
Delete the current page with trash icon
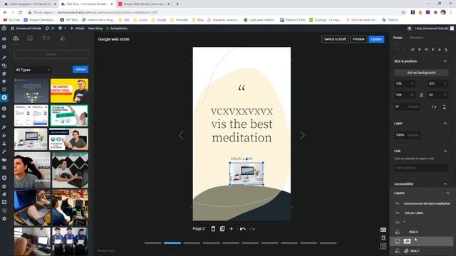[x=213, y=229]
